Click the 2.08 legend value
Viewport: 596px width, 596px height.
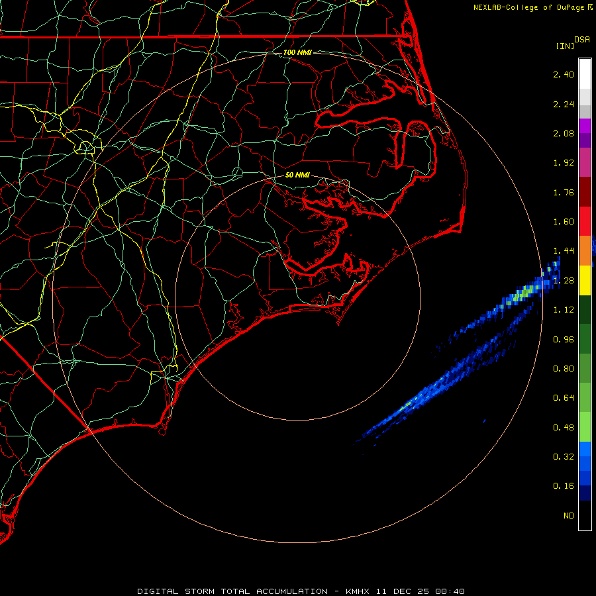[564, 133]
